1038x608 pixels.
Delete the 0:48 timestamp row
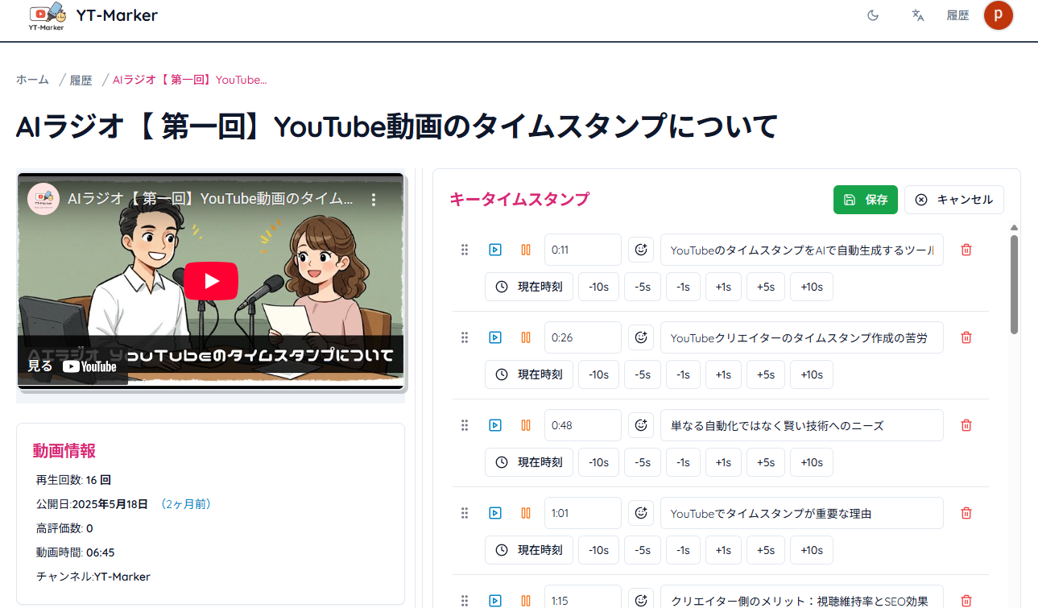[x=966, y=425]
